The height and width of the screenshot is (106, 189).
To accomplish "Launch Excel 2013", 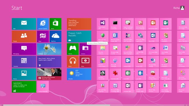I will coord(128,74).
